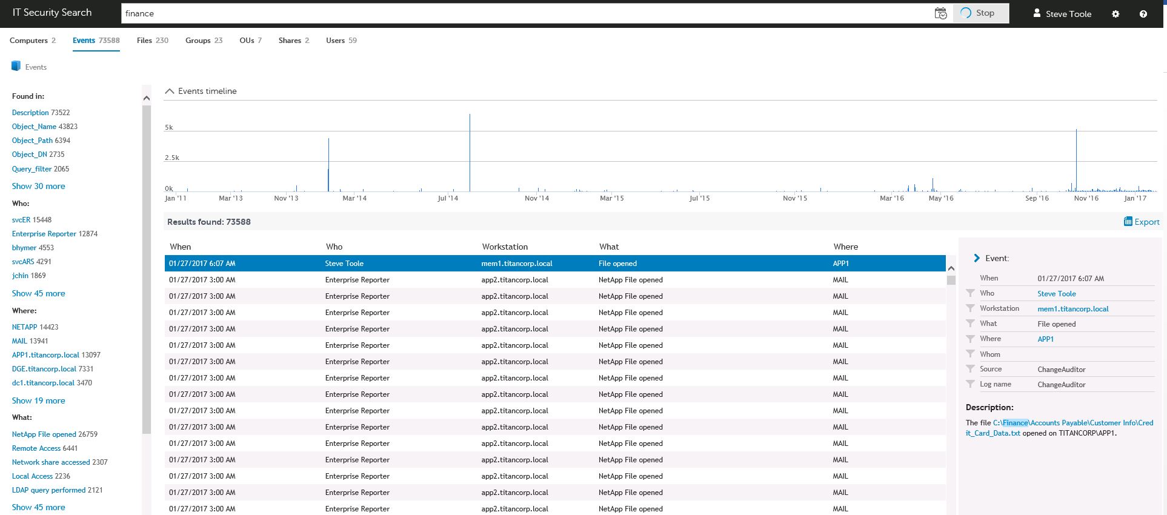This screenshot has width=1167, height=515.
Task: Click the filter funnel beside Workstation
Action: click(x=970, y=308)
